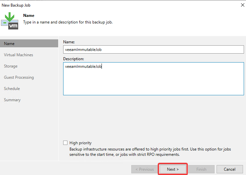Viewport: 246px width, 175px height.
Task: Click the Cancel button
Action: (x=229, y=169)
